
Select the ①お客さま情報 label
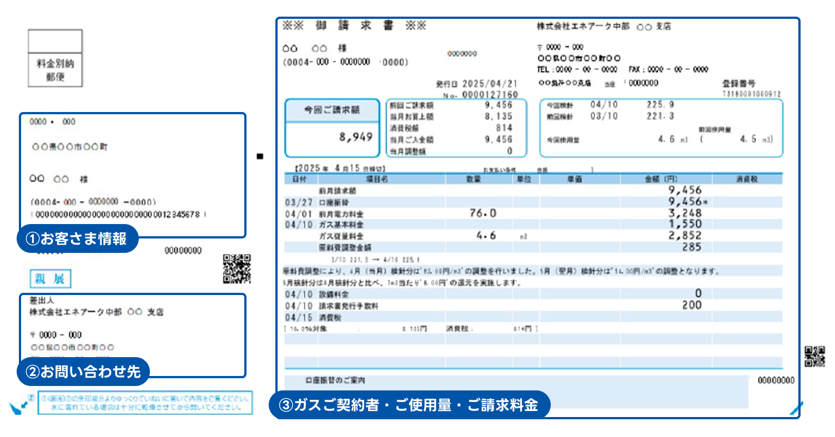(77, 239)
